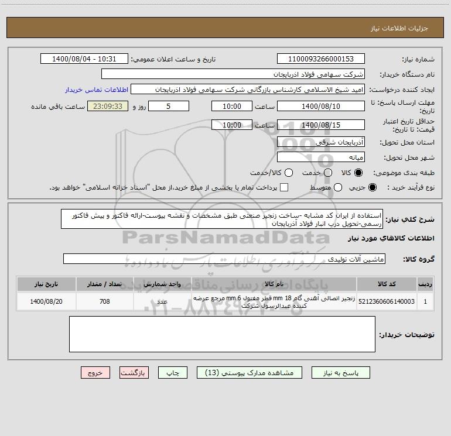Click the پاسخ به نیاز button
Viewport: 451px width, 436px height.
pyautogui.click(x=341, y=373)
